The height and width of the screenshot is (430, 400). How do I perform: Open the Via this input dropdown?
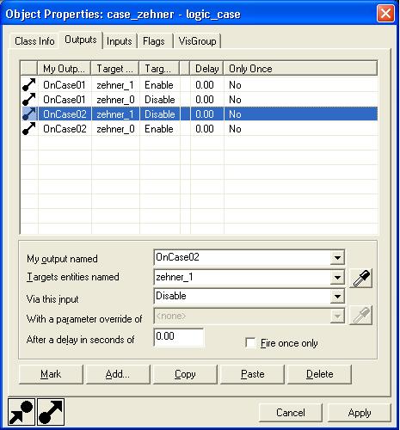coord(337,297)
